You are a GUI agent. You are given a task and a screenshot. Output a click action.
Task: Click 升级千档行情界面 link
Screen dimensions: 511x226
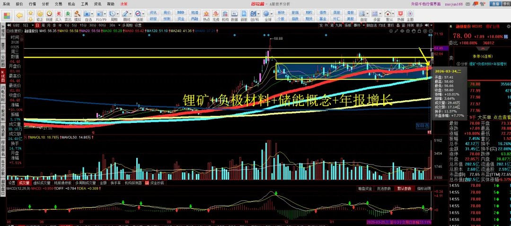pos(426,4)
